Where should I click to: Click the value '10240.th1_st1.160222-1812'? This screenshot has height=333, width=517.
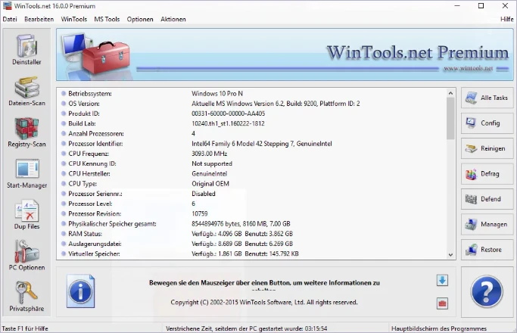click(x=228, y=123)
